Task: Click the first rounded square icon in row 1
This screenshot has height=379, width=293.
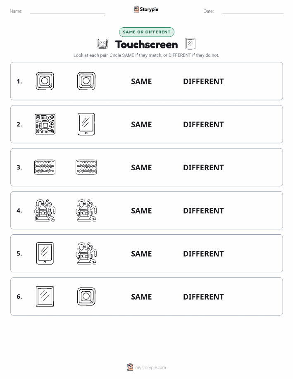Action: 45,81
